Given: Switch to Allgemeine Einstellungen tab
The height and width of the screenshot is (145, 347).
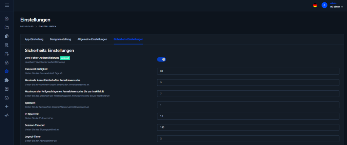Looking at the screenshot, I should [x=92, y=39].
